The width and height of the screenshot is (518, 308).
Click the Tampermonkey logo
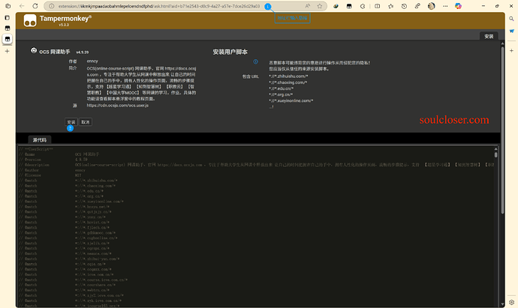(x=30, y=20)
